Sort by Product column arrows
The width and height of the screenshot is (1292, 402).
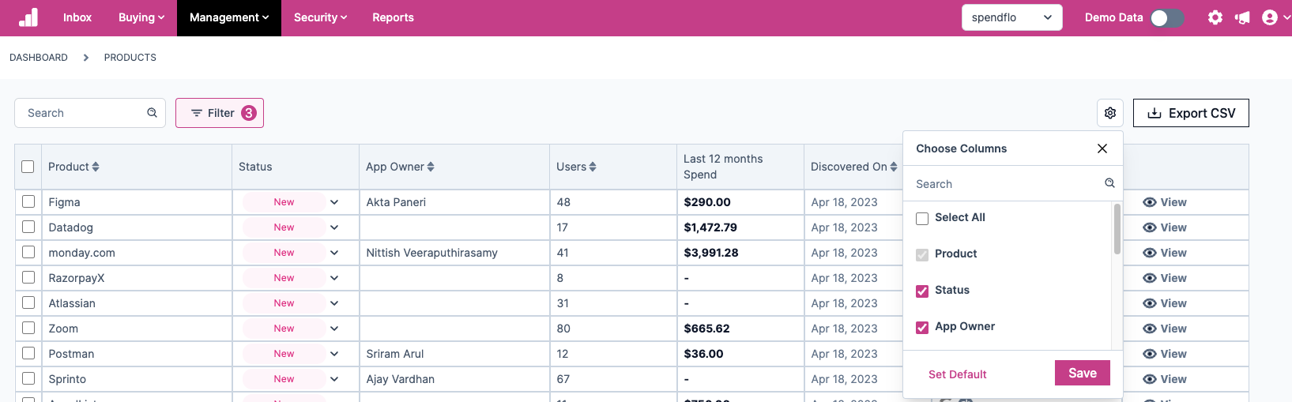96,167
